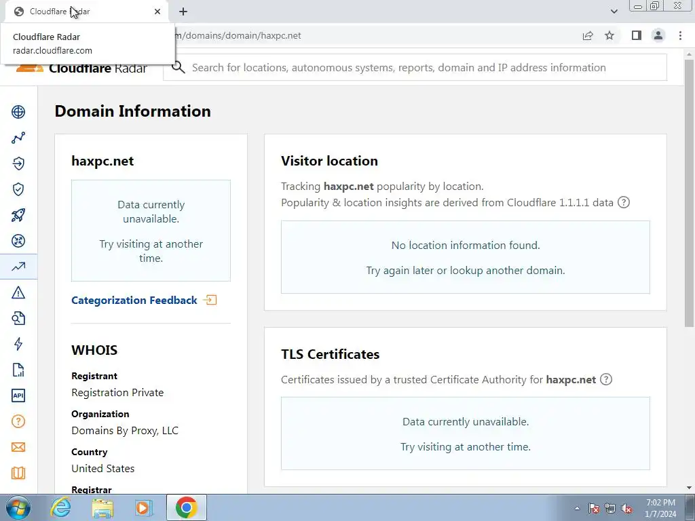Open a new browser tab
The width and height of the screenshot is (695, 521).
pos(183,12)
